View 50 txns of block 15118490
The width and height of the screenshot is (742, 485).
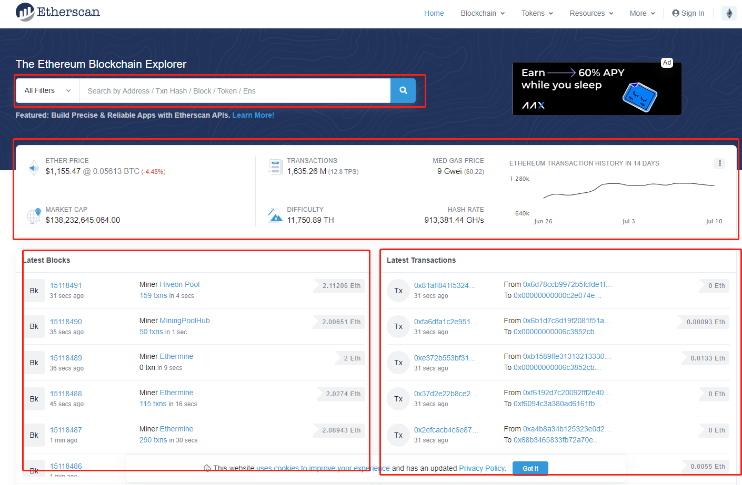pyautogui.click(x=151, y=332)
